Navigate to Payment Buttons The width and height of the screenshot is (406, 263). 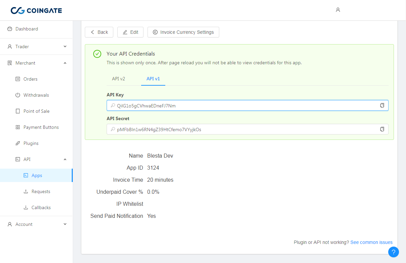click(x=41, y=127)
